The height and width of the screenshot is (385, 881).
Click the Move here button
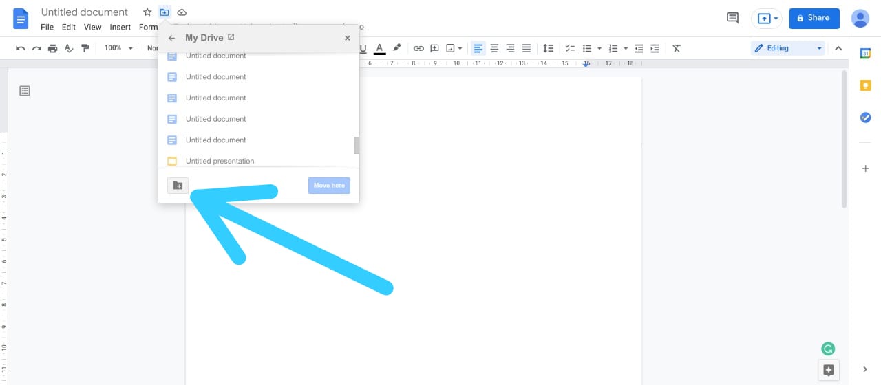(329, 186)
